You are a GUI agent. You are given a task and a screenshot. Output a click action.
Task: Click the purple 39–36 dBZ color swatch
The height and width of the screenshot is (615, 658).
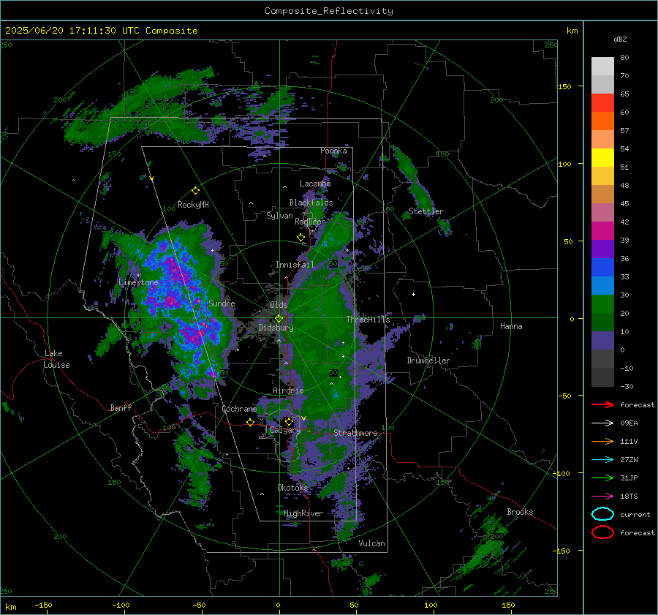tap(602, 249)
